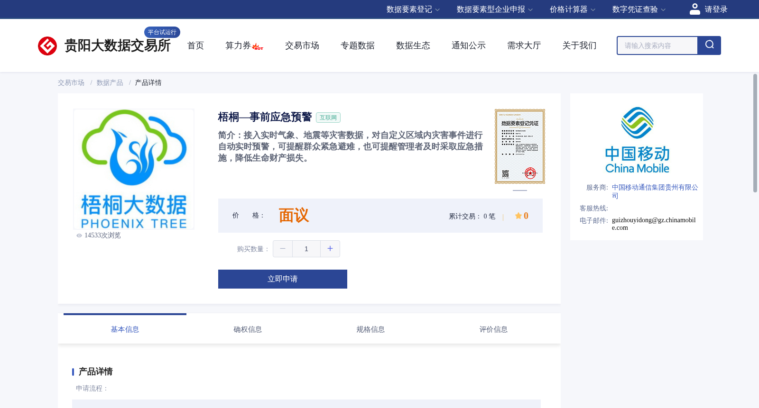The width and height of the screenshot is (759, 408).
Task: Click the HOT badge beside 算力券
Action: pyautogui.click(x=258, y=47)
